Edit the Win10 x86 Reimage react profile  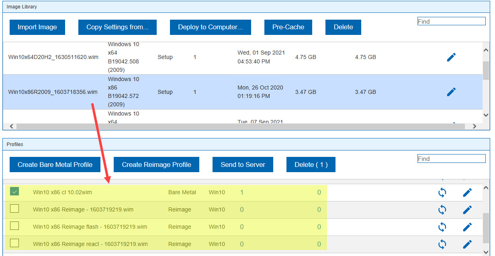tap(467, 244)
